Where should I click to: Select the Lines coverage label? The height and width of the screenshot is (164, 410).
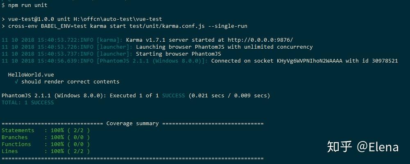10,151
